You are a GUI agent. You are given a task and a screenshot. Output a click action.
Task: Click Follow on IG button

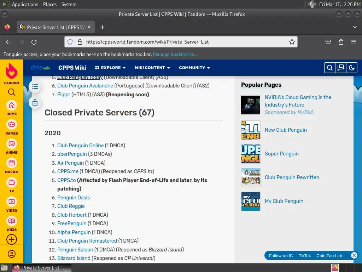coord(281,256)
